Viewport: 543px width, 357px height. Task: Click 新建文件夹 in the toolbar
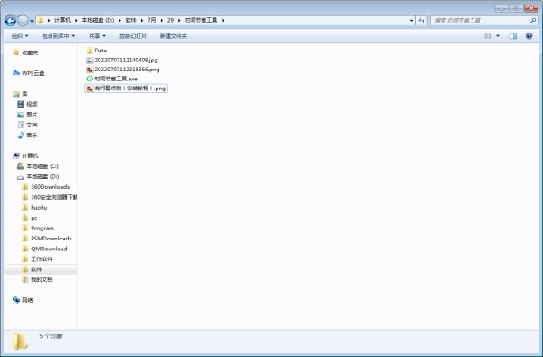[x=173, y=36]
